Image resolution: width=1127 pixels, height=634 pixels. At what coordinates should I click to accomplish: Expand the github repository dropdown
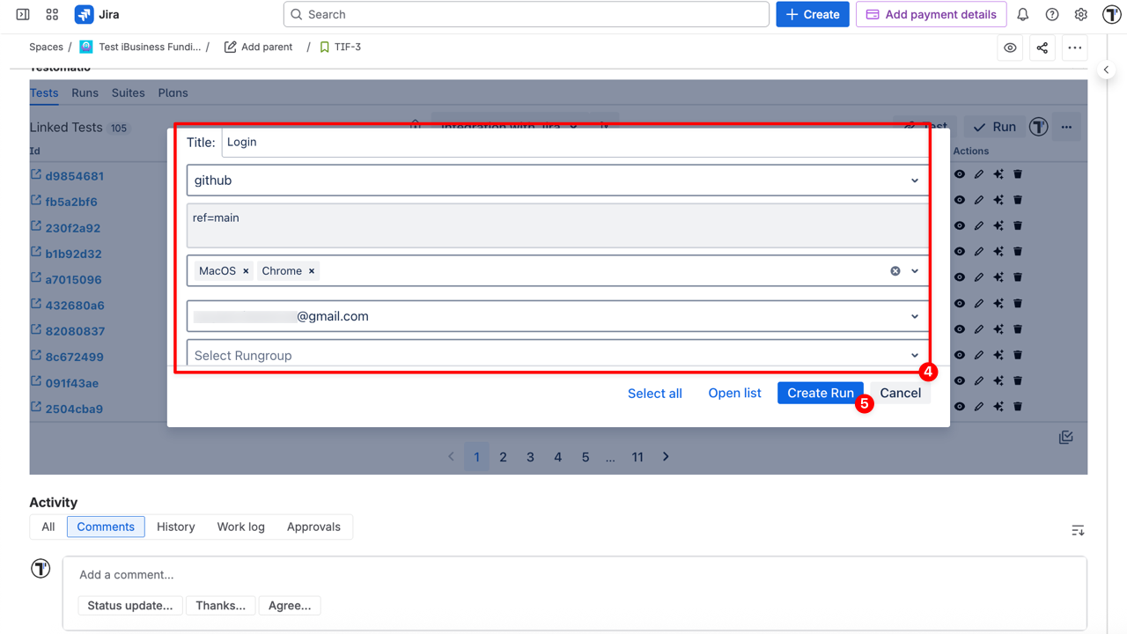click(914, 180)
